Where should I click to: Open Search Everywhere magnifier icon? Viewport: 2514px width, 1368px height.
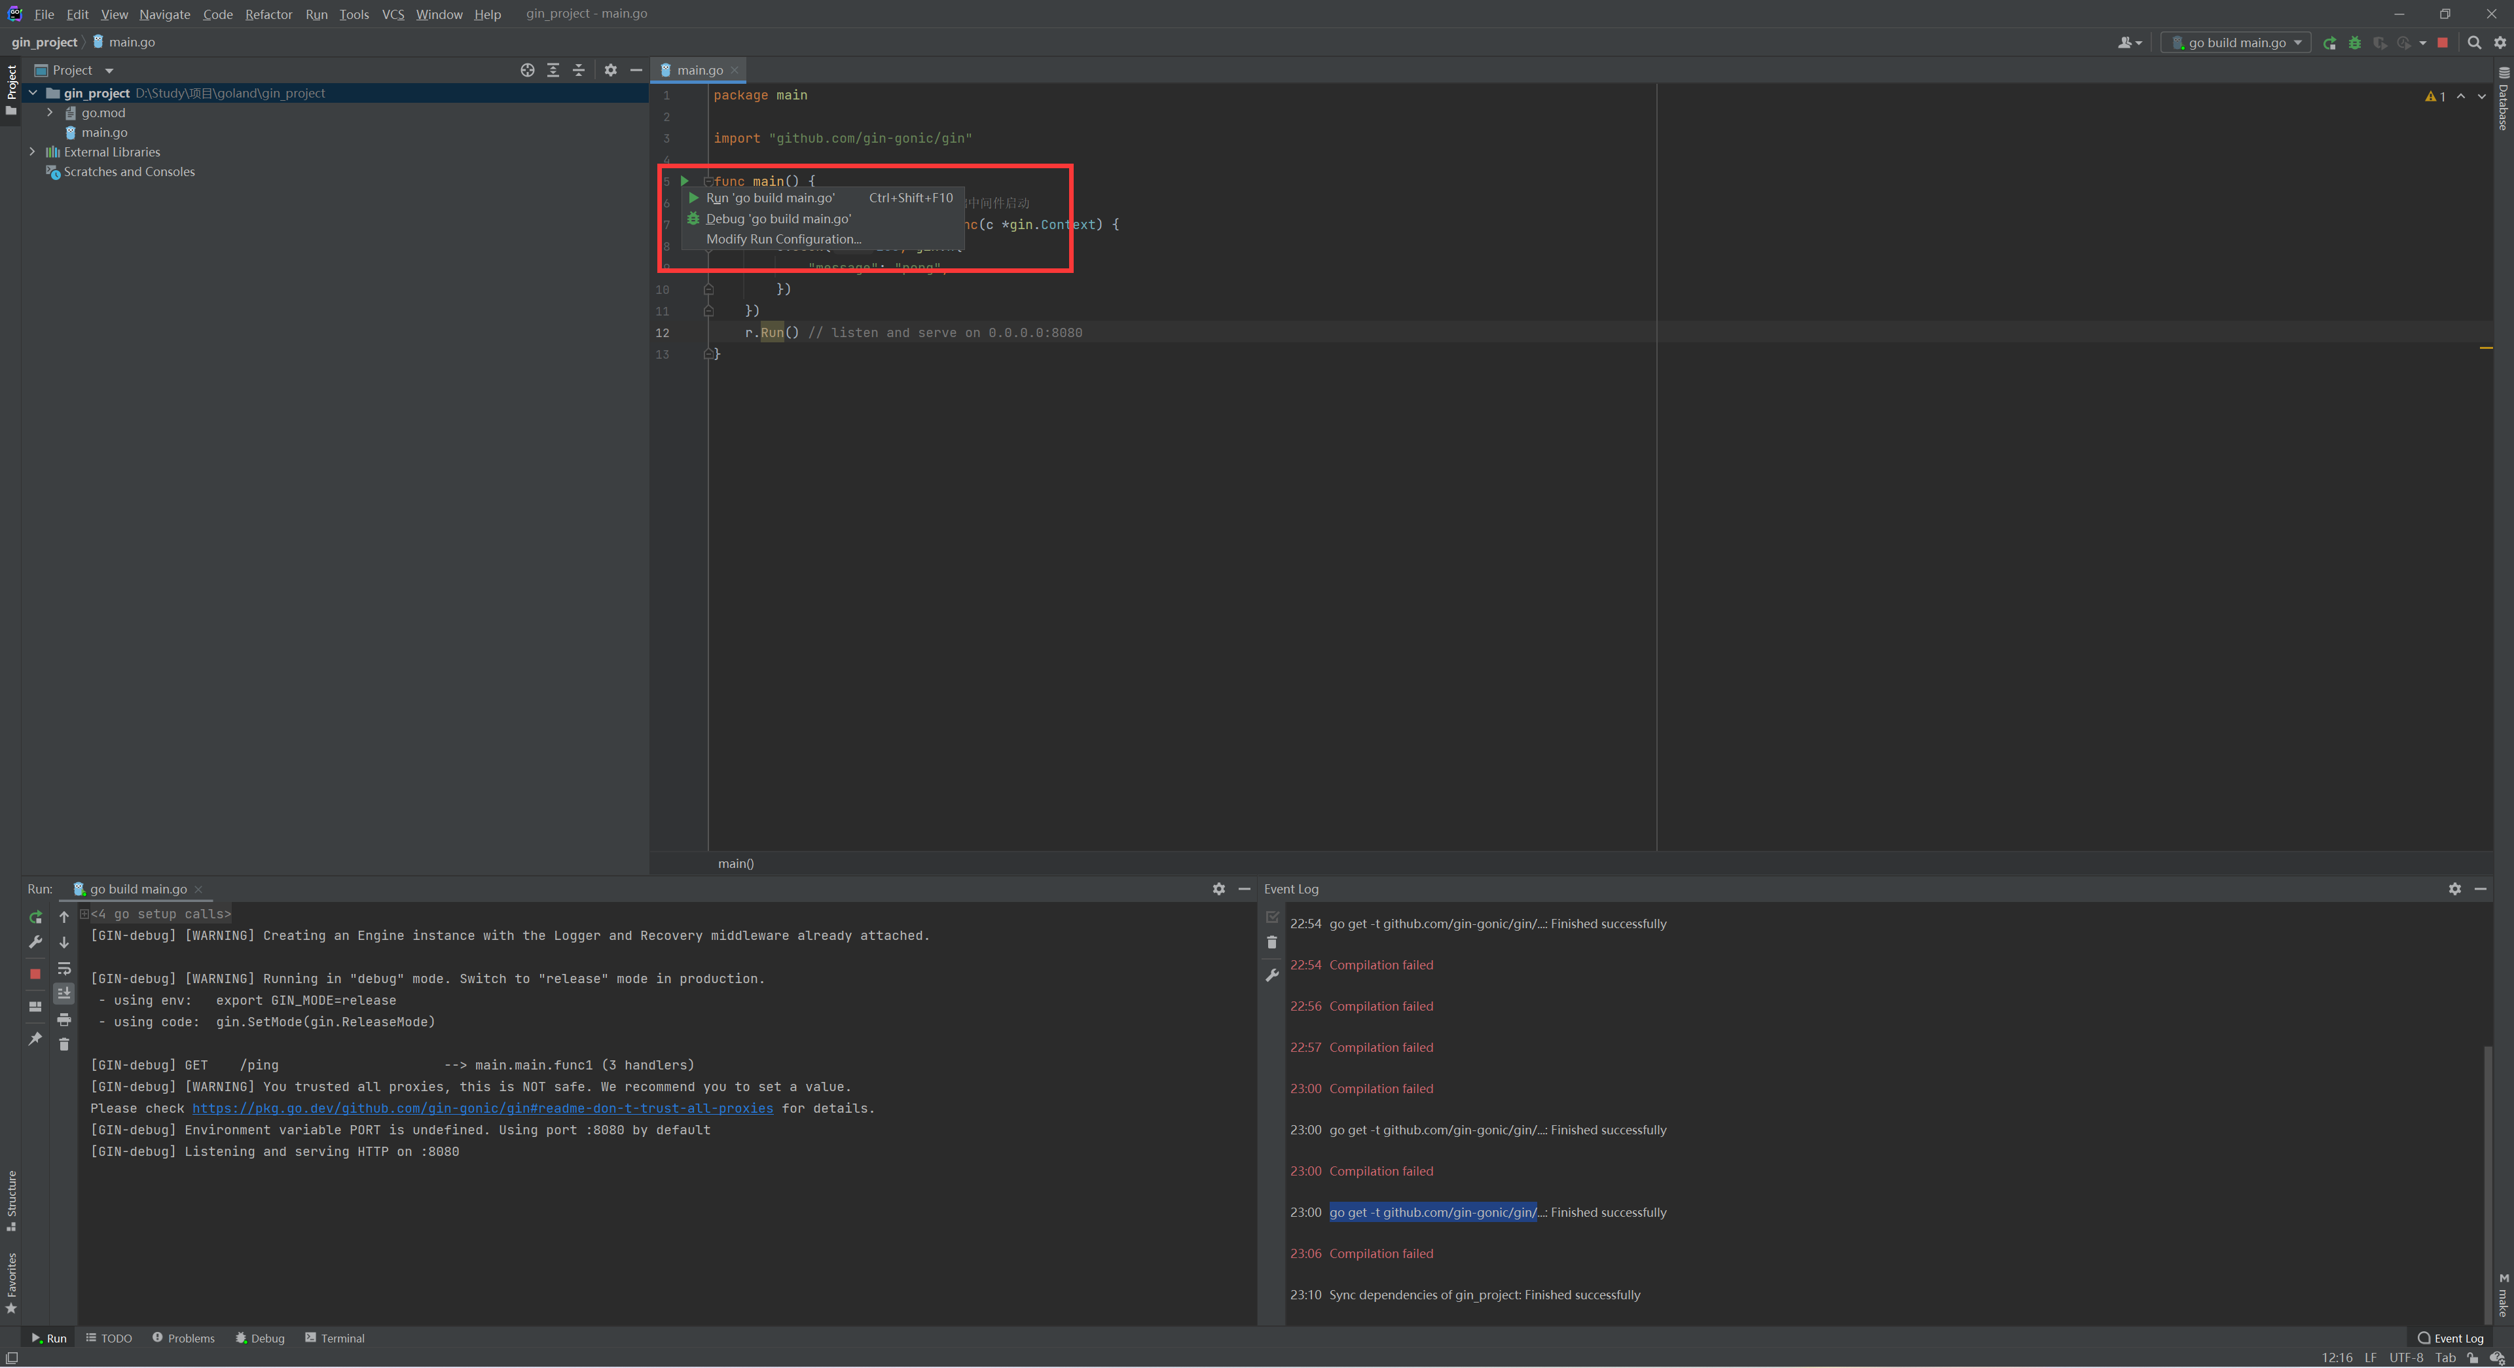point(2474,43)
